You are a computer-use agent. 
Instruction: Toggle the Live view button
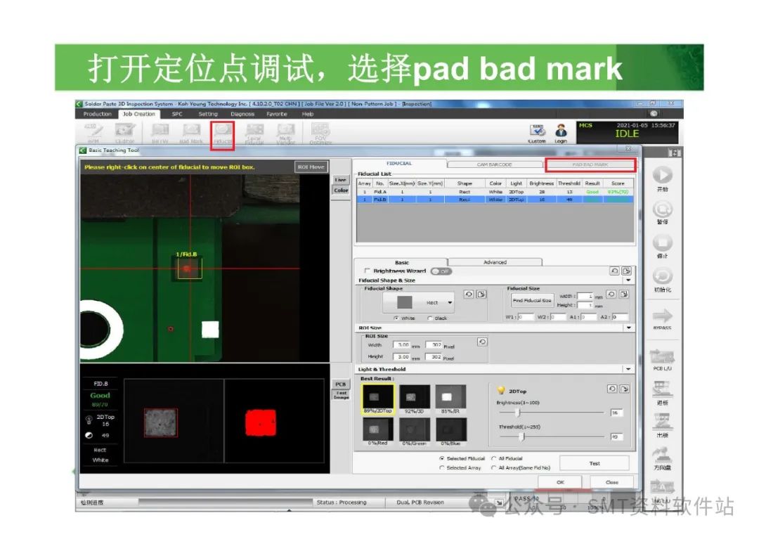341,180
